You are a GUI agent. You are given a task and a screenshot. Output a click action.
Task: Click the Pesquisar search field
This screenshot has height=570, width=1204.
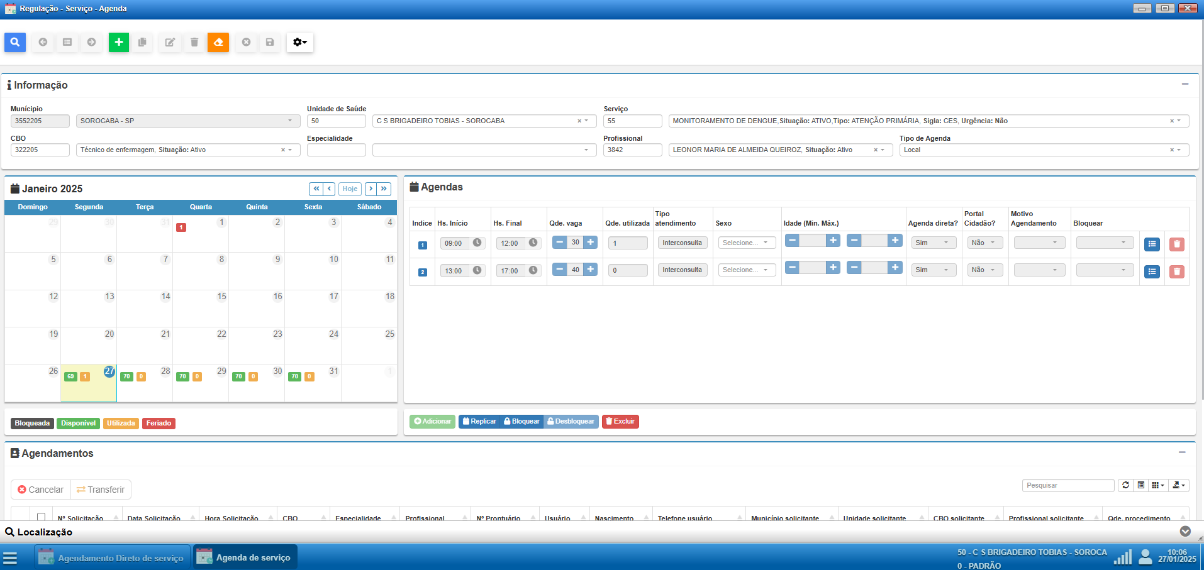1067,485
